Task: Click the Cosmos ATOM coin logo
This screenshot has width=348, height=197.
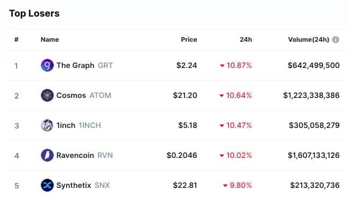Action: [x=47, y=95]
